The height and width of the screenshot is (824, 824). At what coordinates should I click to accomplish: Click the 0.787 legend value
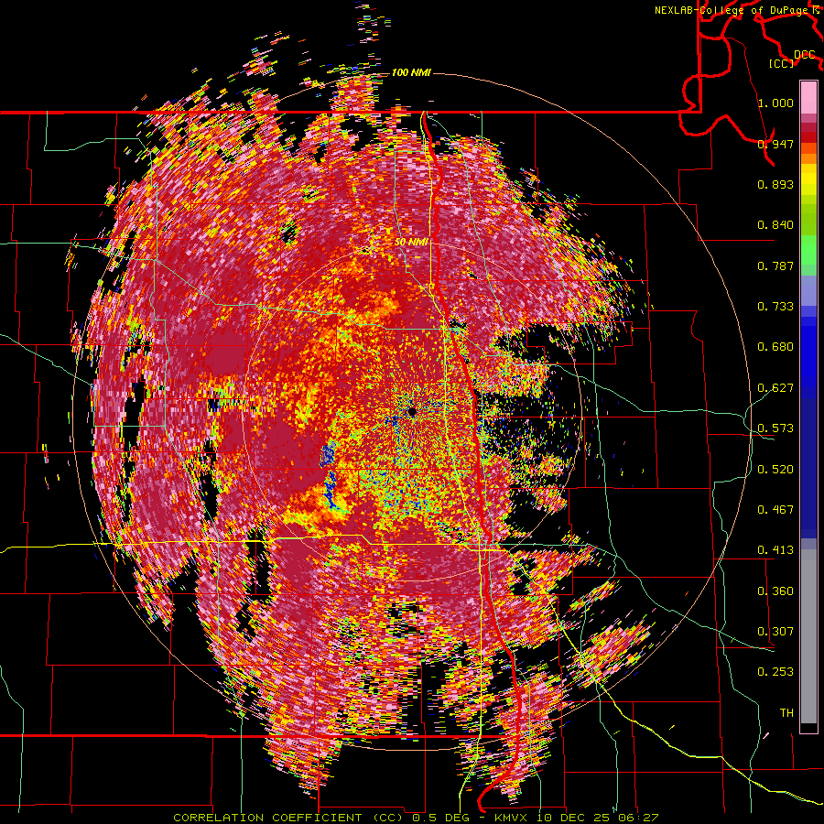[775, 266]
